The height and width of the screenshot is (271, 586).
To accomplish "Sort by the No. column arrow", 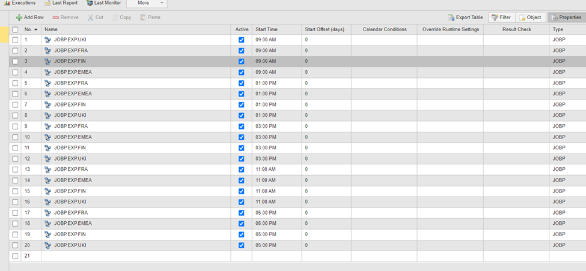I will click(x=35, y=29).
